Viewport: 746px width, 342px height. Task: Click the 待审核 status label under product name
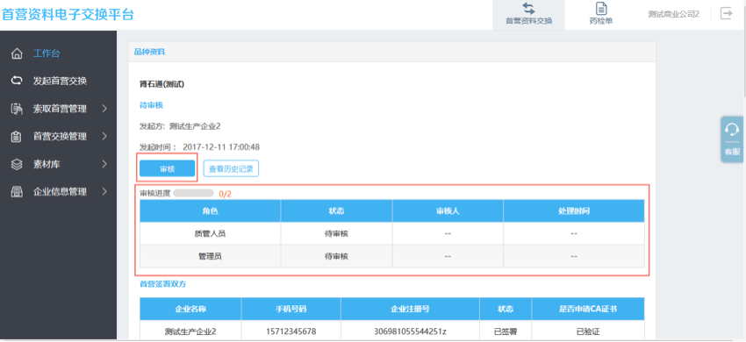point(151,105)
